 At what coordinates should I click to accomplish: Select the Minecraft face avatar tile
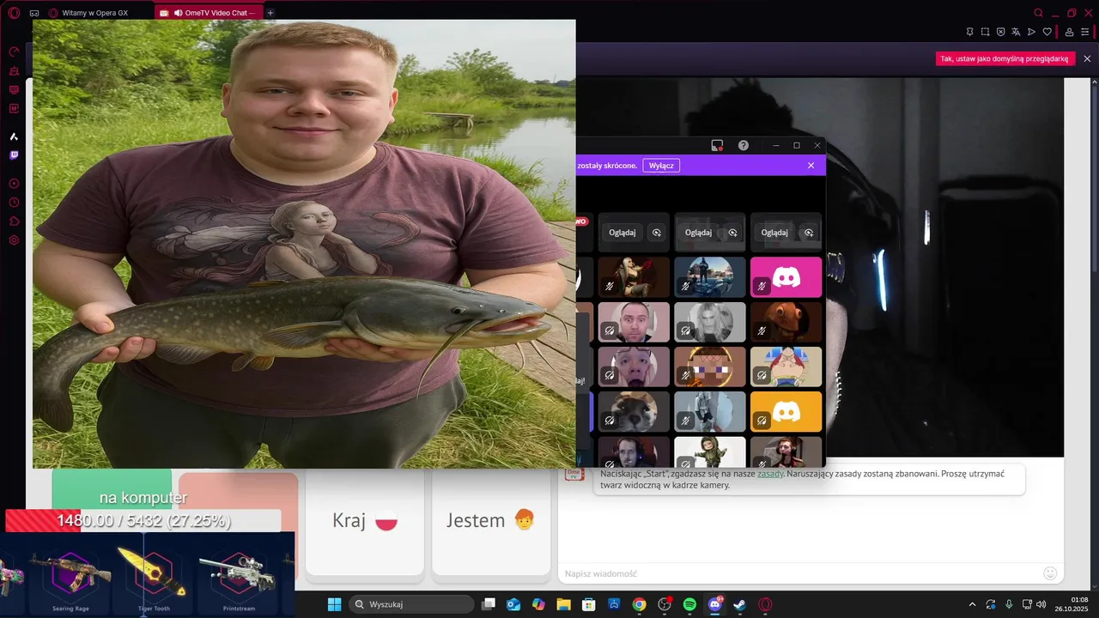[710, 367]
